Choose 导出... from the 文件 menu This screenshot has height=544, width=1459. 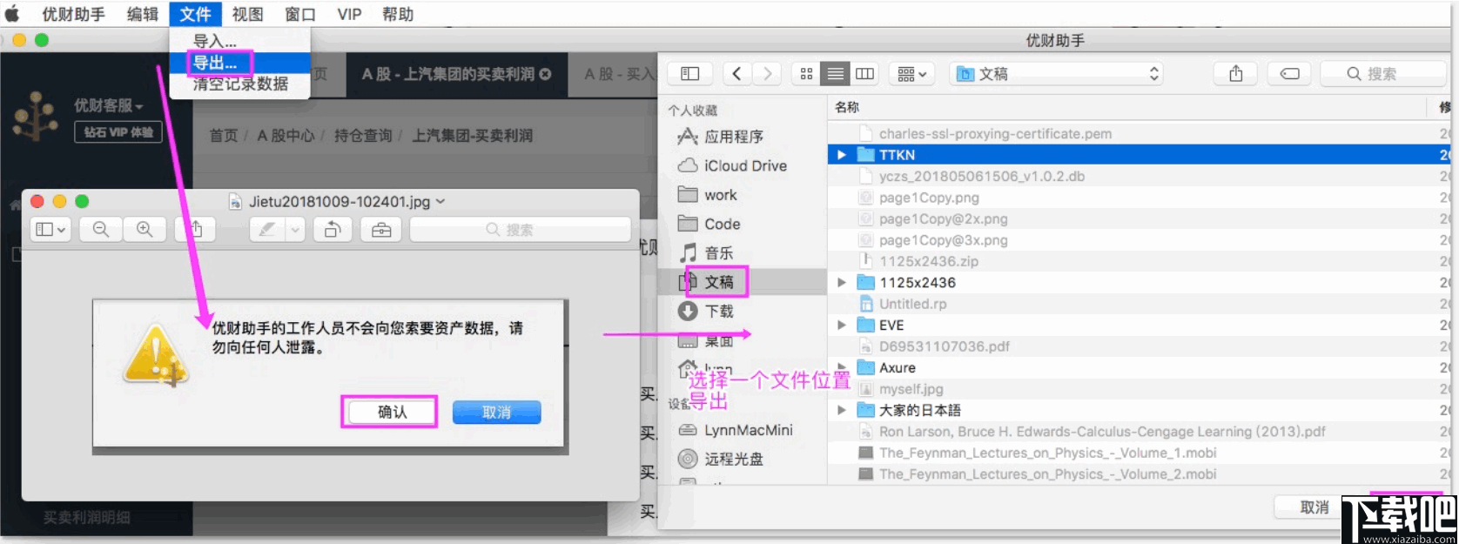tap(215, 63)
